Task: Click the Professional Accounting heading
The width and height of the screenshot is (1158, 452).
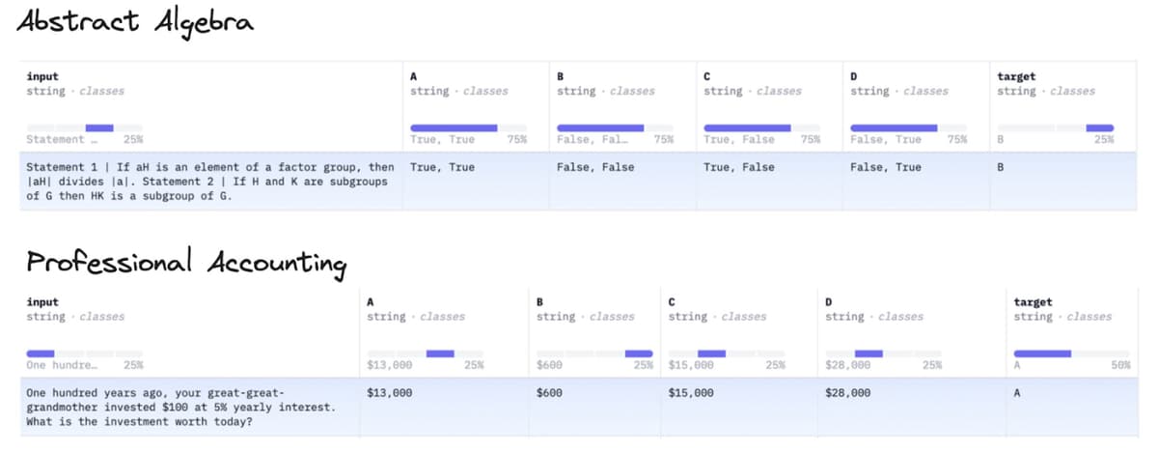Action: pos(186,262)
